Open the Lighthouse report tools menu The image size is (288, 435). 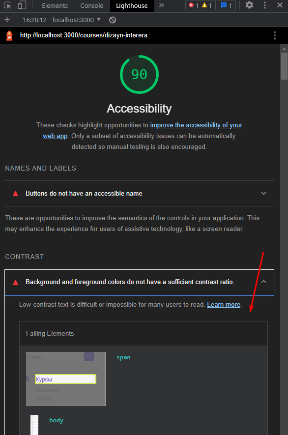(x=275, y=35)
